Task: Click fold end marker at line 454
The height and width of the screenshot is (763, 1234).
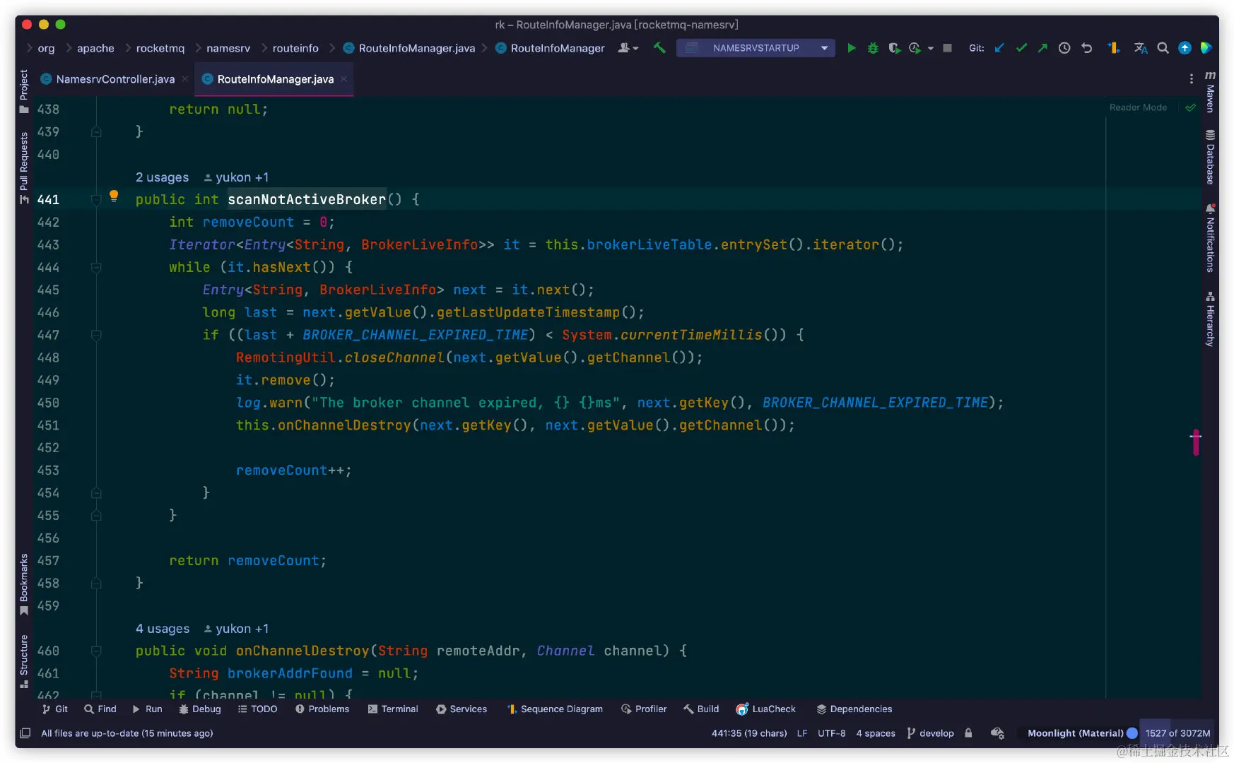Action: (x=96, y=493)
